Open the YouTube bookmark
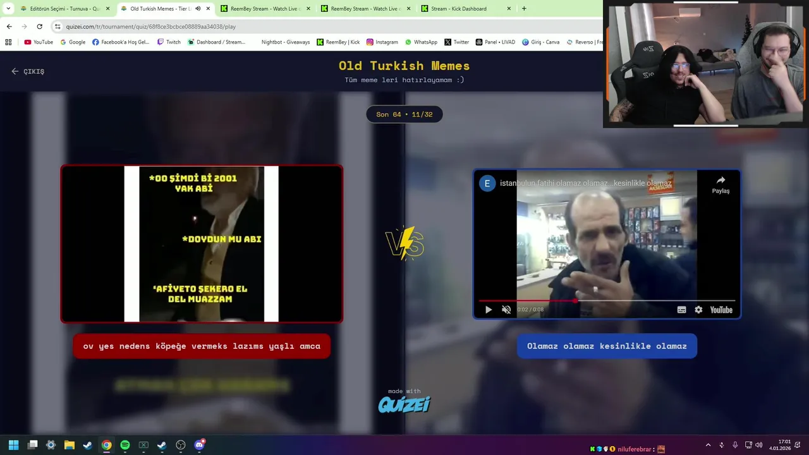 [39, 42]
